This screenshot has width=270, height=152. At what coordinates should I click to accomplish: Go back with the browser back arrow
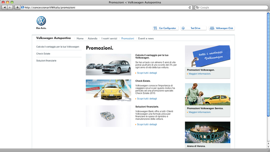click(x=5, y=8)
